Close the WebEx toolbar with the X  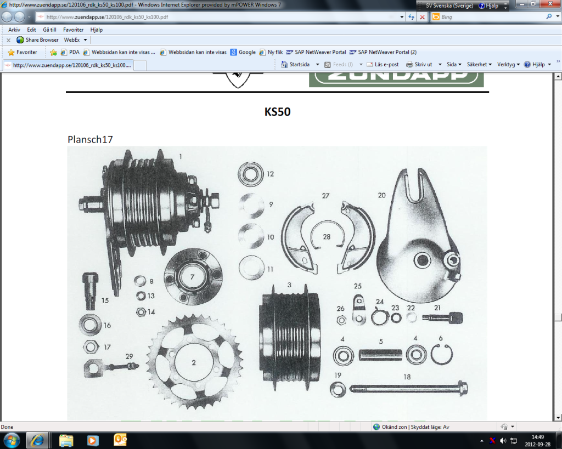[x=9, y=40]
